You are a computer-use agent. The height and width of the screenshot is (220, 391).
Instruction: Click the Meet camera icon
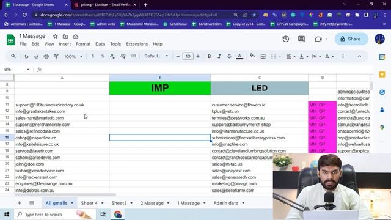pos(318,39)
